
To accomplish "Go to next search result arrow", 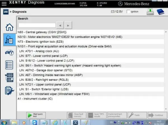I will [x=68, y=25].
